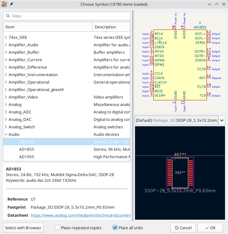228x234 pixels.
Task: Click 'Buffer amplifiers' description text
Action: point(109,52)
